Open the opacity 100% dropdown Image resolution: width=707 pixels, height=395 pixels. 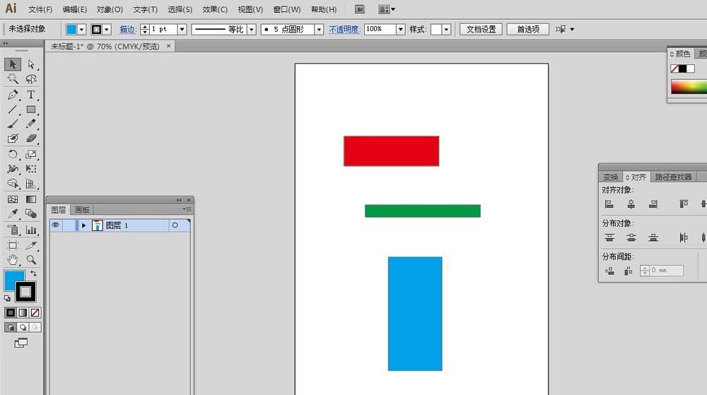(400, 29)
